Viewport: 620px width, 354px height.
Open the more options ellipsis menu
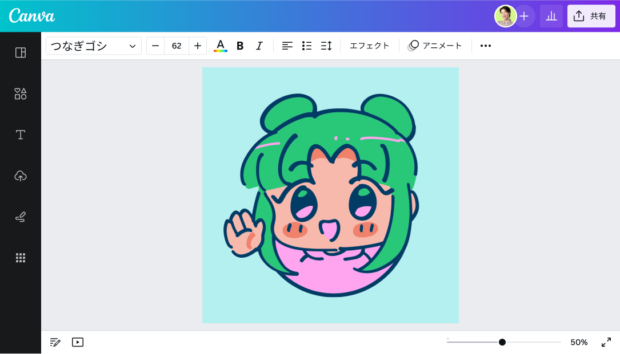pos(486,46)
